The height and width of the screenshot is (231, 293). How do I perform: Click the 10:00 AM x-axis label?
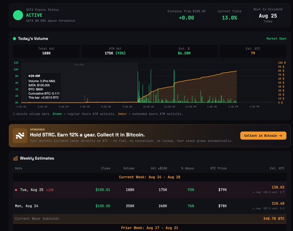(148, 107)
